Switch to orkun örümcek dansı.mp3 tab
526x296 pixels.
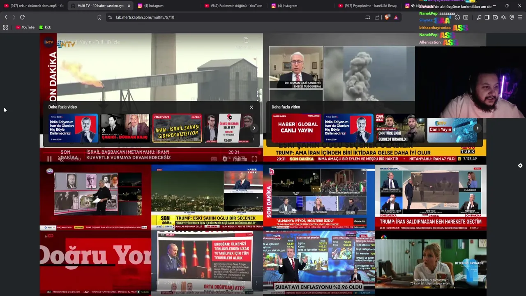point(33,6)
